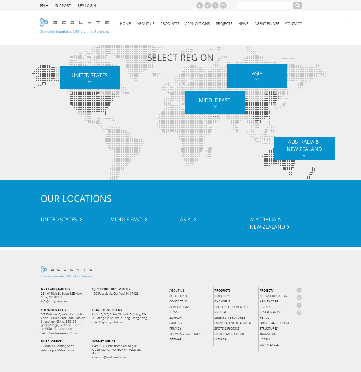Open footer PRIVACY link
Image resolution: width=361 pixels, height=372 pixels.
click(x=175, y=329)
